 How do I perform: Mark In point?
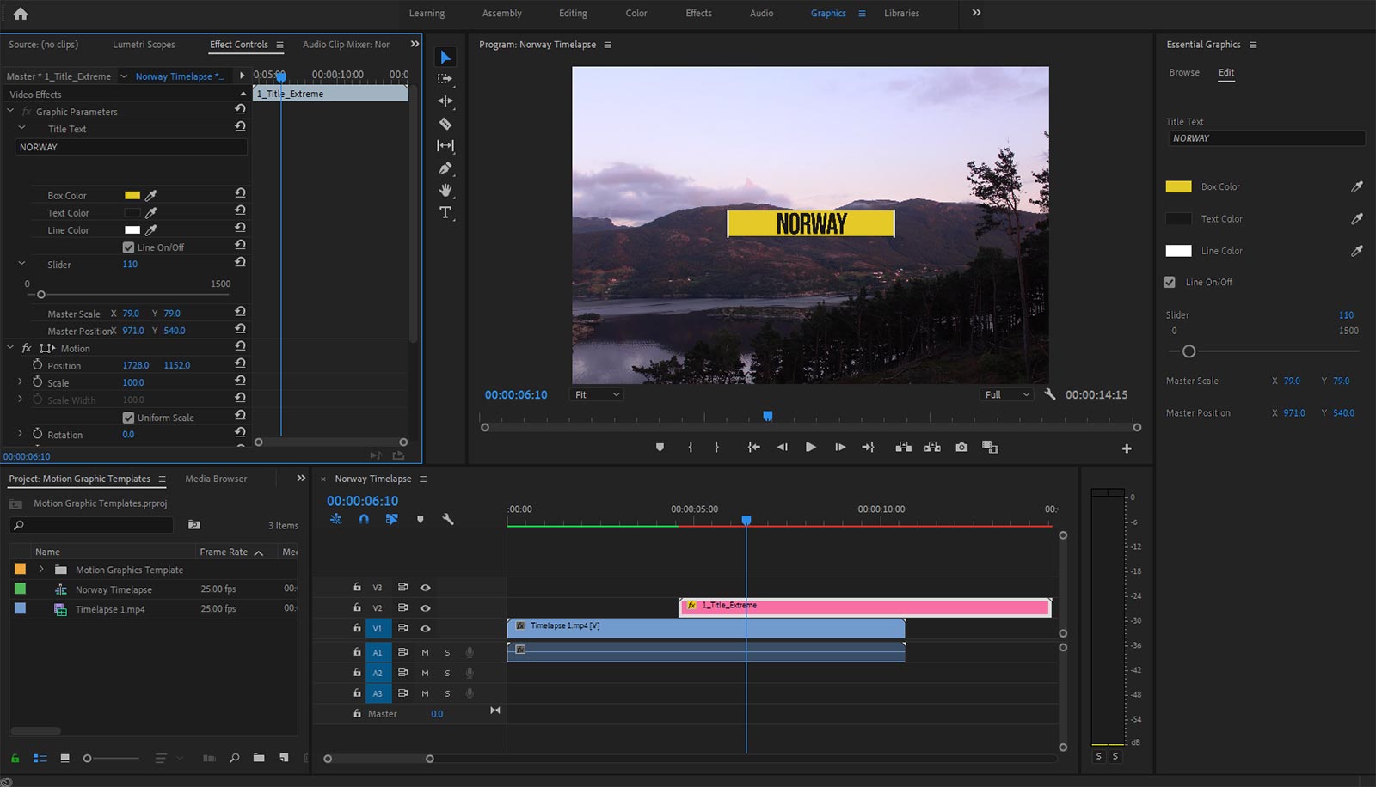tap(690, 448)
